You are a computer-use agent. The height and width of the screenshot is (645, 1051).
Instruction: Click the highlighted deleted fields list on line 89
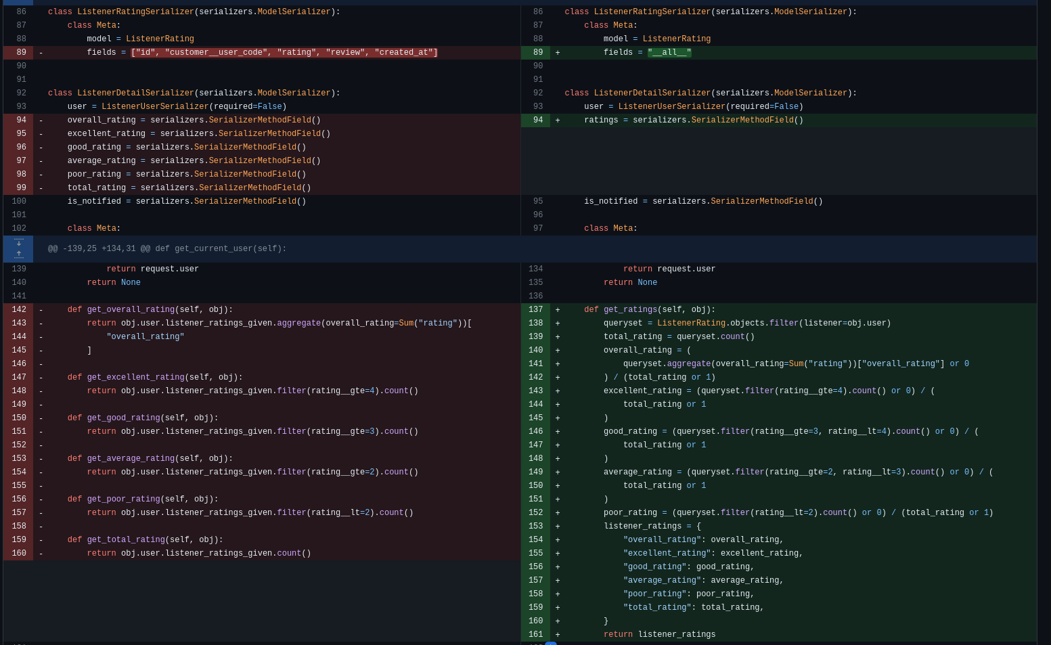click(284, 53)
